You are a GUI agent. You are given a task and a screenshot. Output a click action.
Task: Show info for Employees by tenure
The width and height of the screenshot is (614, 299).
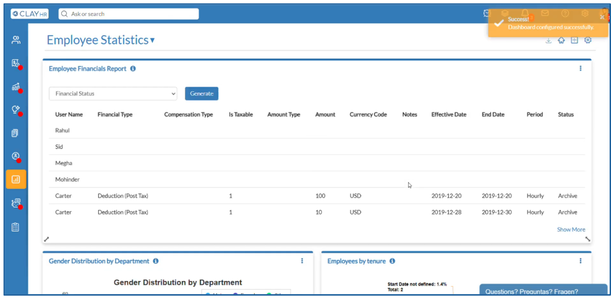coord(393,261)
